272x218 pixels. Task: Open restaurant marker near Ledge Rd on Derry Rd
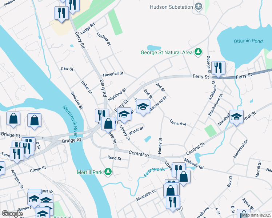61,14
